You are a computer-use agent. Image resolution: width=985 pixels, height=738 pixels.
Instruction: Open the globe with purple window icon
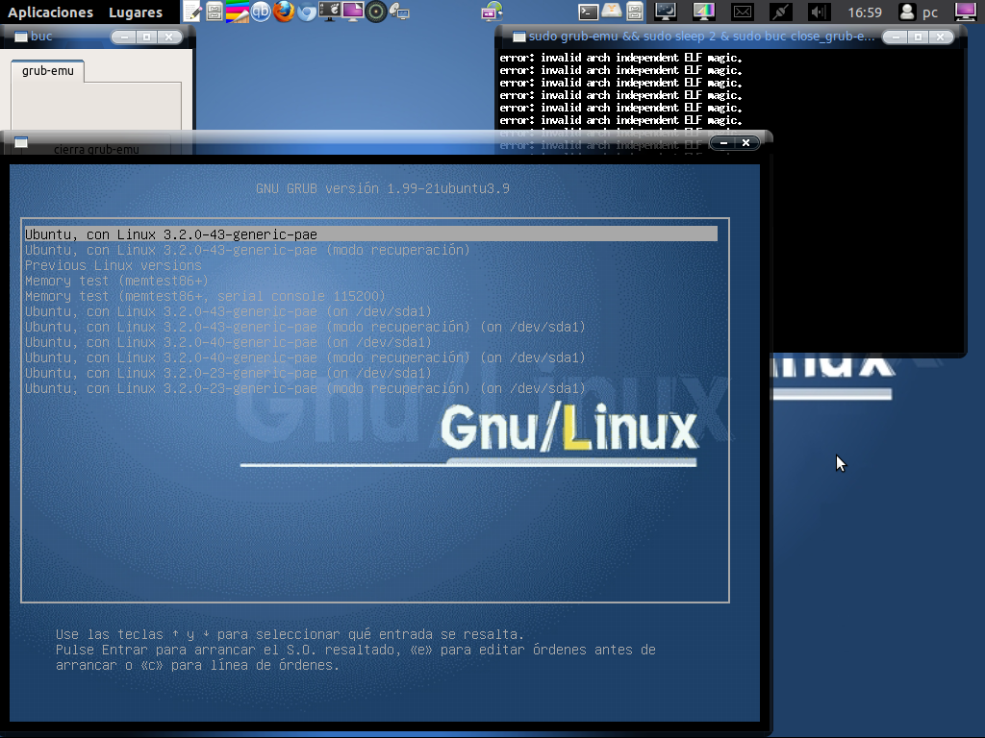click(x=492, y=12)
